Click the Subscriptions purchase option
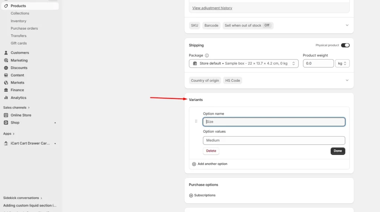This screenshot has height=212, width=380. click(x=202, y=195)
